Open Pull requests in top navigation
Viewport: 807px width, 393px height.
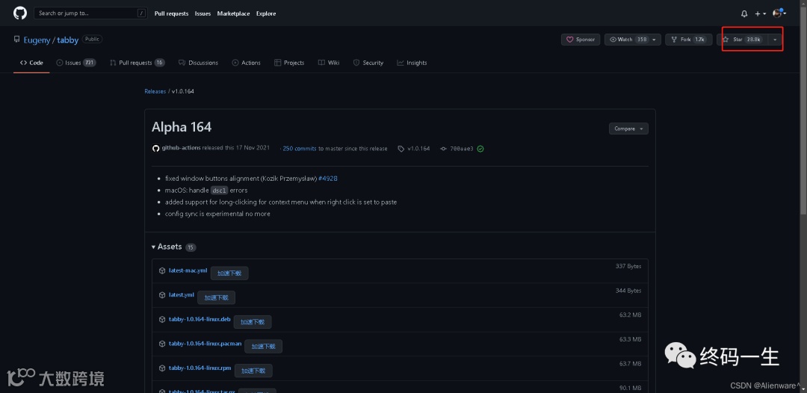click(x=171, y=13)
